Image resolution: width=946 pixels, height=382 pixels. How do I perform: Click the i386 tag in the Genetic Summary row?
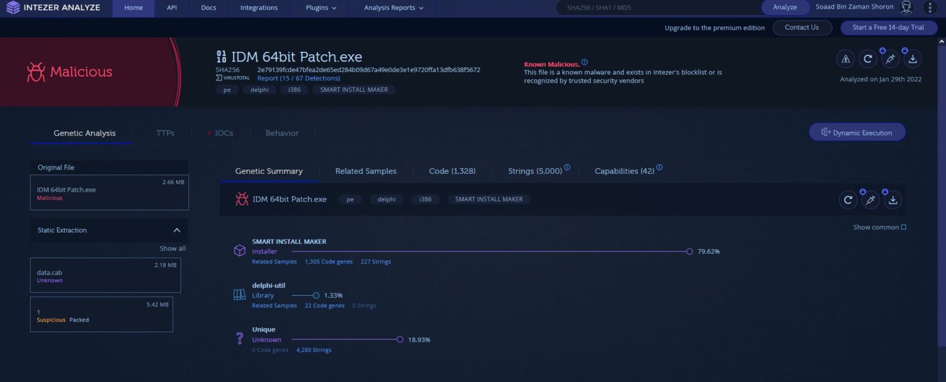coord(425,199)
